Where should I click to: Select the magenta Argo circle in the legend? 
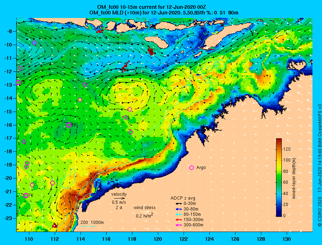(x=191, y=168)
